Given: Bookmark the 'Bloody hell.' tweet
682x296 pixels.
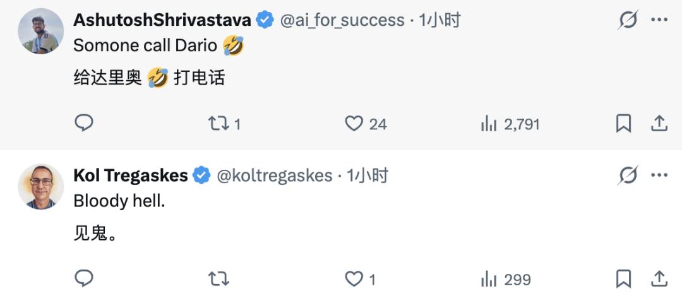Looking at the screenshot, I should [x=623, y=278].
